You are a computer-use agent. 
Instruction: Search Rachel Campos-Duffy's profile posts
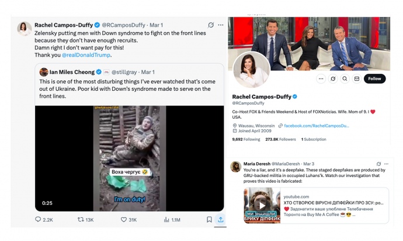point(345,79)
